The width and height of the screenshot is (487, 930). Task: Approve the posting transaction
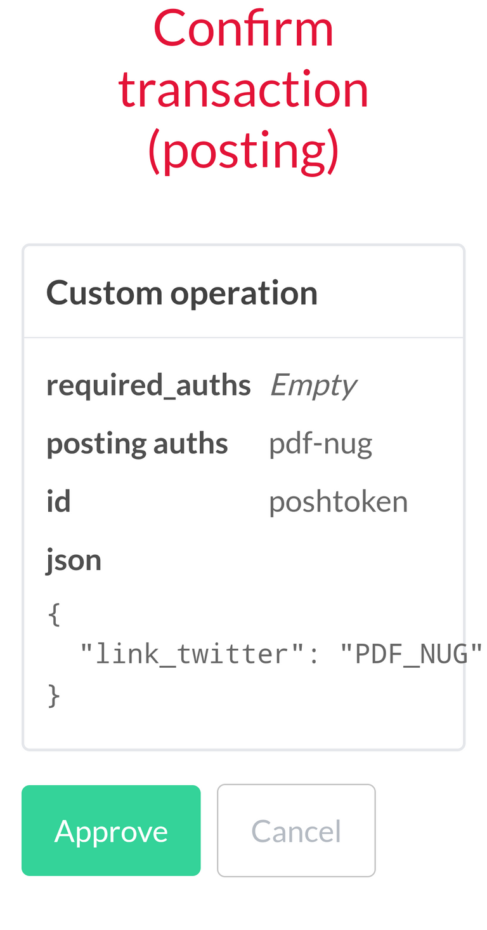[x=111, y=830]
